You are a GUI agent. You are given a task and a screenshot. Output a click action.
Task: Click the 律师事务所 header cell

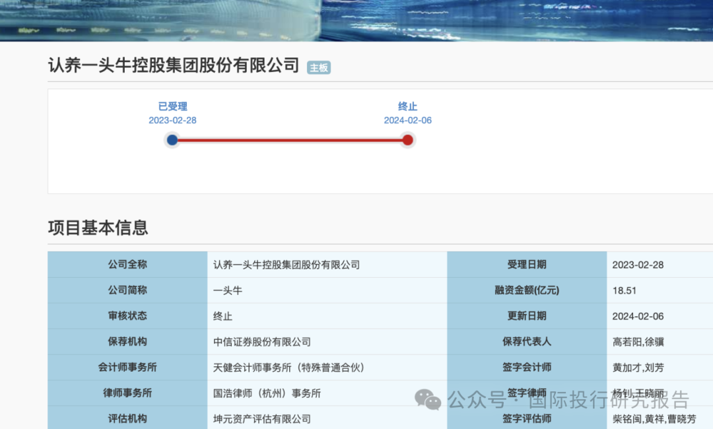click(127, 393)
